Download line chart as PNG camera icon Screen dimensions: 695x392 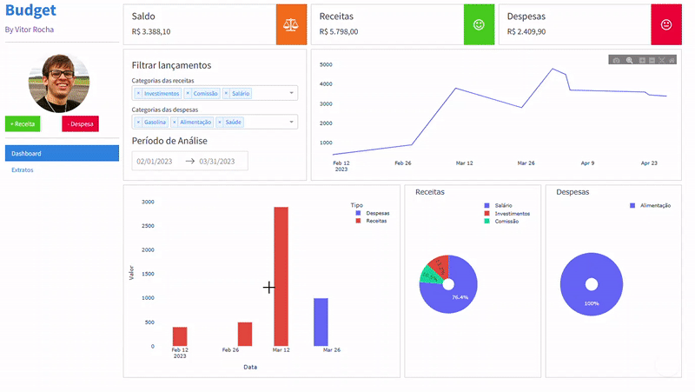click(x=616, y=60)
